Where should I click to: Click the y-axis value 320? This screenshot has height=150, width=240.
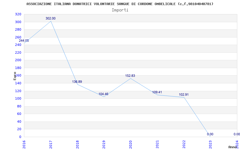18,14
